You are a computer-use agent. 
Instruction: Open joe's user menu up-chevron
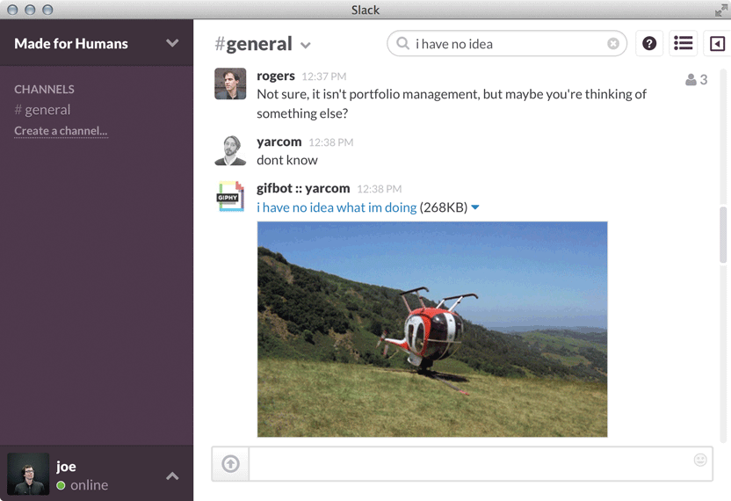coord(172,476)
